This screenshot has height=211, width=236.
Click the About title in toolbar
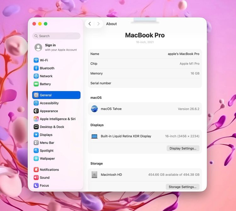111,24
